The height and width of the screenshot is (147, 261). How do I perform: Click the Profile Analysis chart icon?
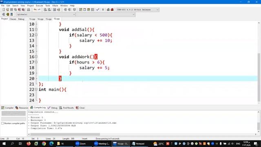point(108,10)
